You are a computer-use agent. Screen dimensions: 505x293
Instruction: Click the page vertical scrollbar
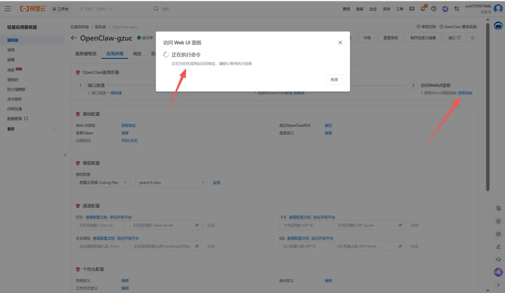click(488, 107)
